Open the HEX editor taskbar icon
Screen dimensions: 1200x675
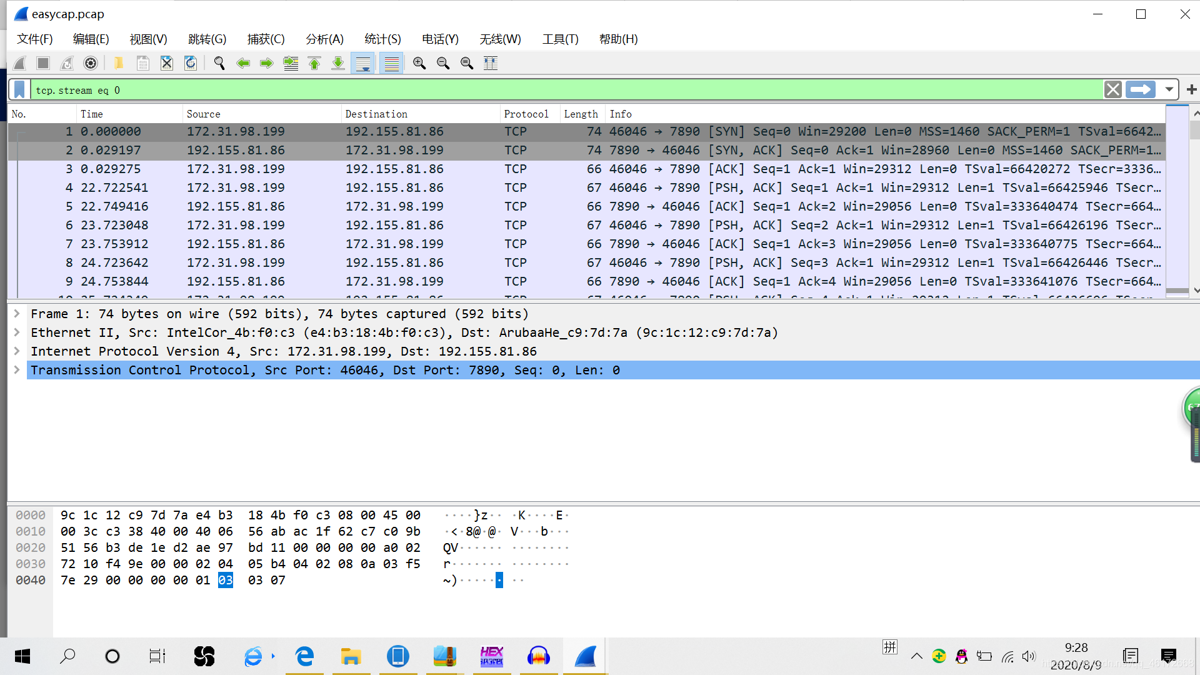[492, 656]
